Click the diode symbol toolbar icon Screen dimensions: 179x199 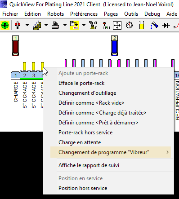pos(166,25)
